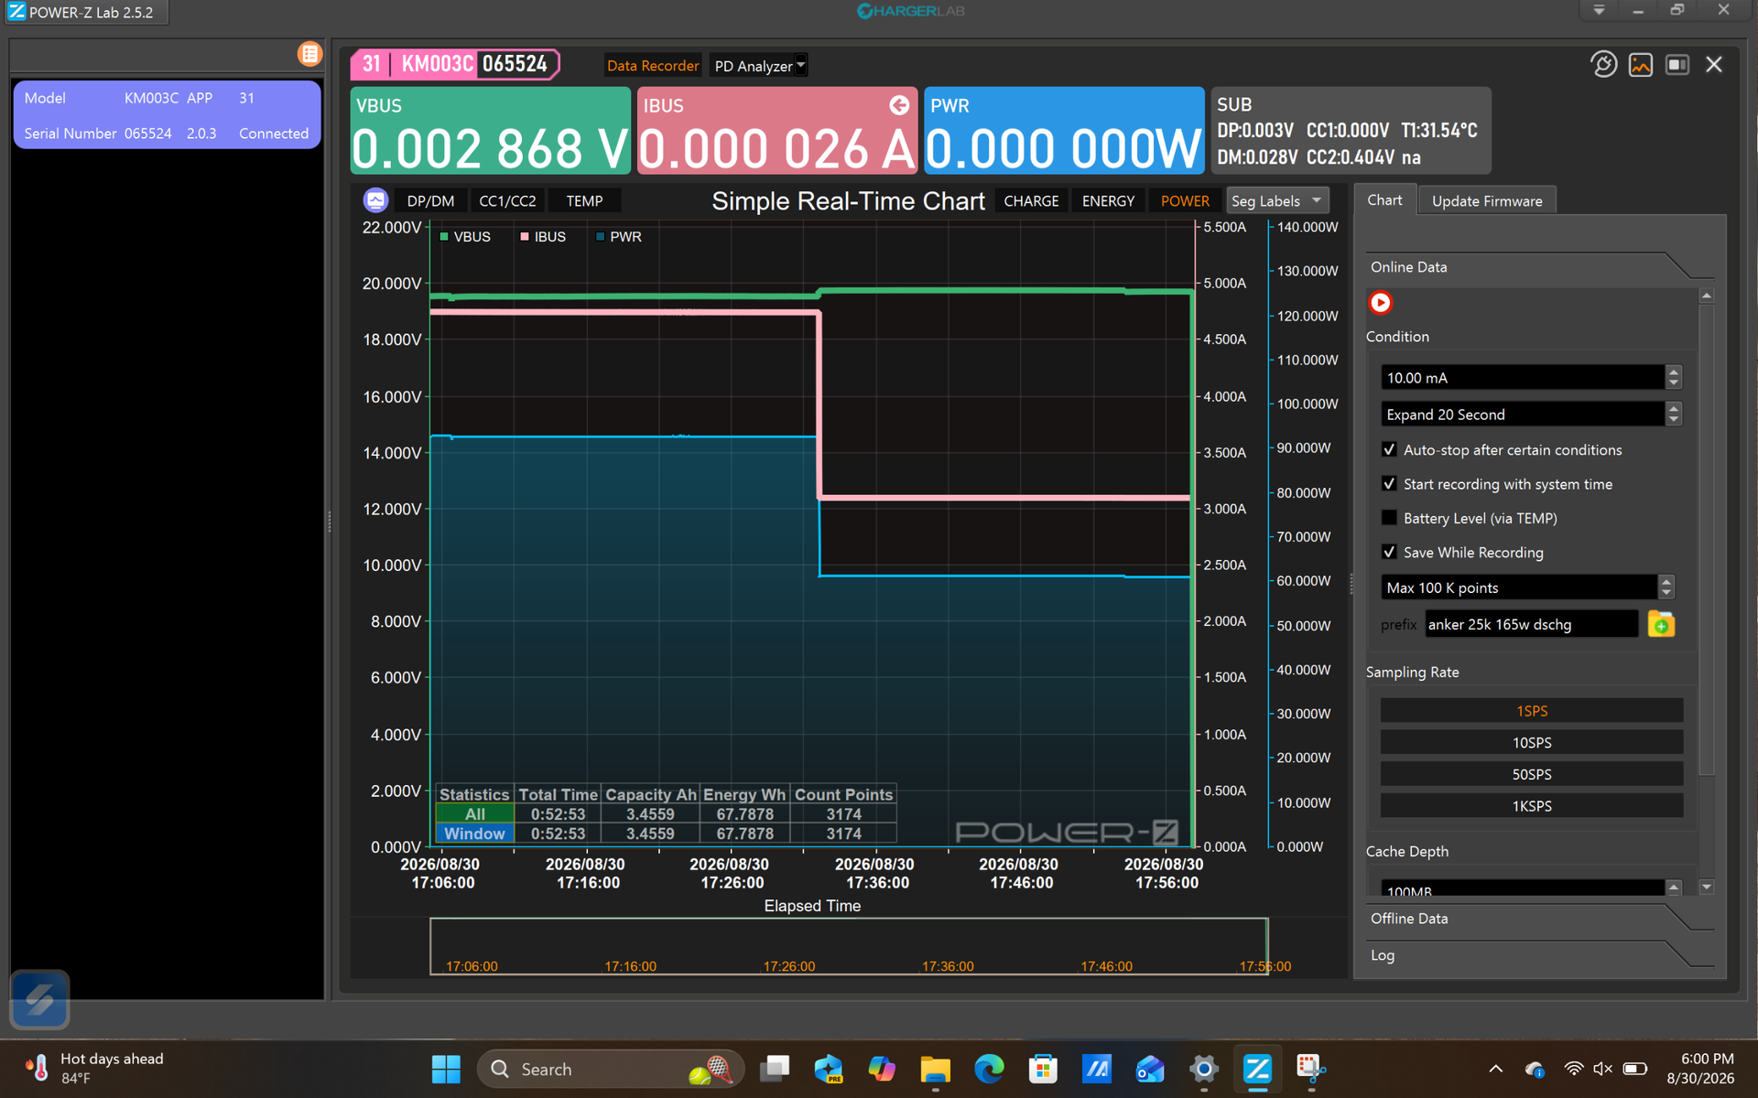The width and height of the screenshot is (1758, 1098).
Task: Toggle VBUS series in chart legend
Action: [464, 236]
